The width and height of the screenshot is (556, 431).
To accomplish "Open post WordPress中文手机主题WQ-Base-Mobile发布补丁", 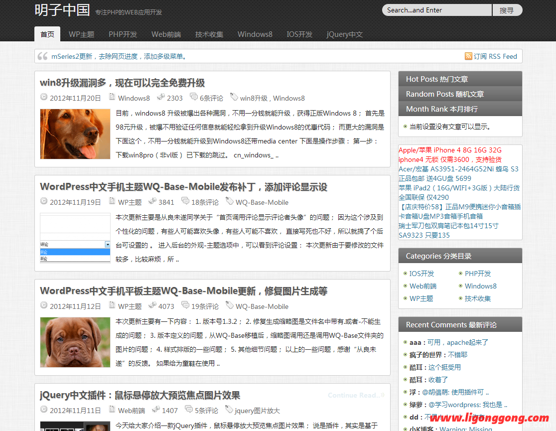I will (183, 186).
